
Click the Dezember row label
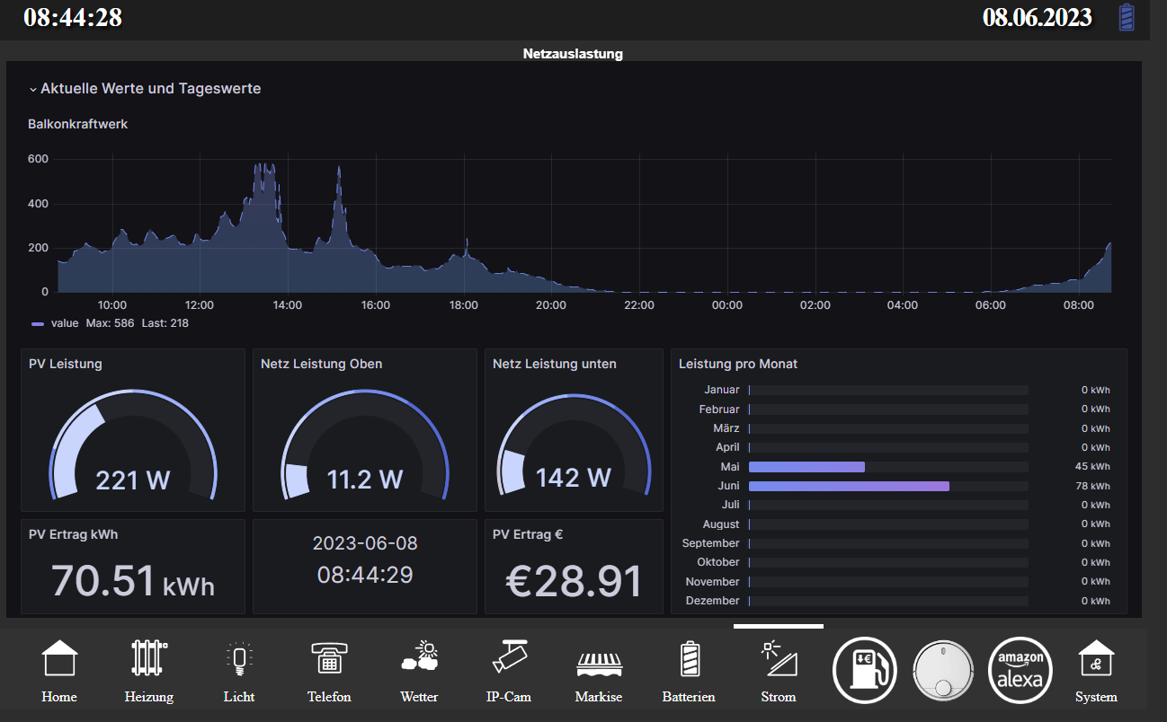point(714,601)
